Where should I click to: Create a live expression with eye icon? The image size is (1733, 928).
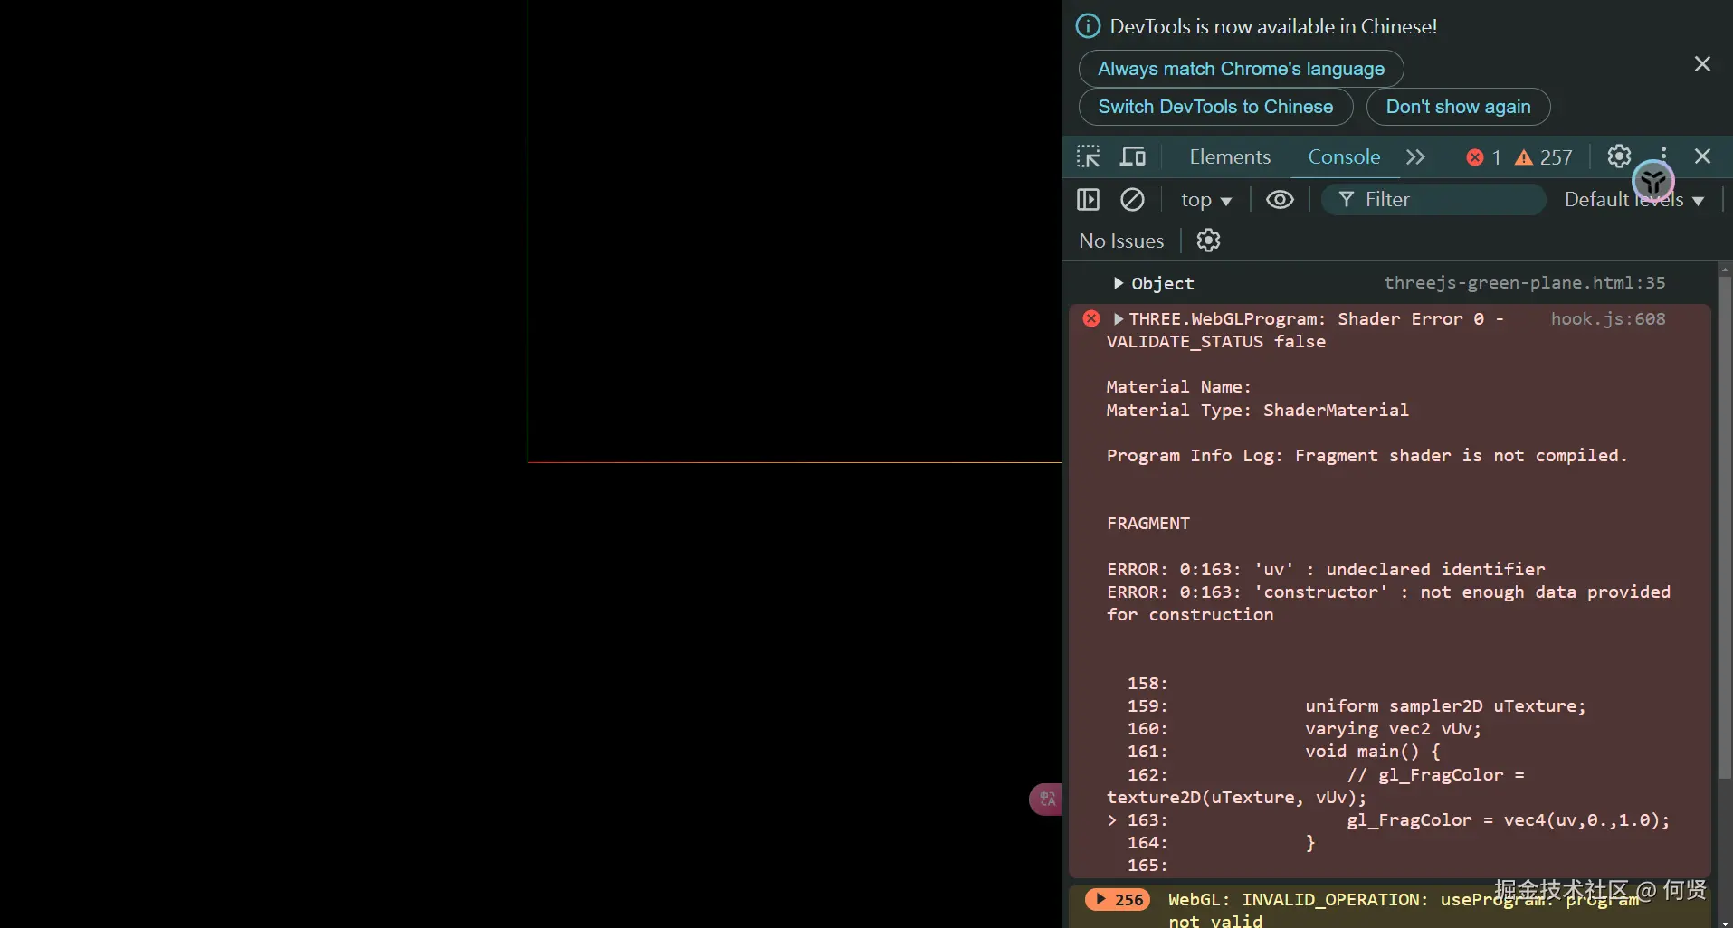click(x=1281, y=199)
